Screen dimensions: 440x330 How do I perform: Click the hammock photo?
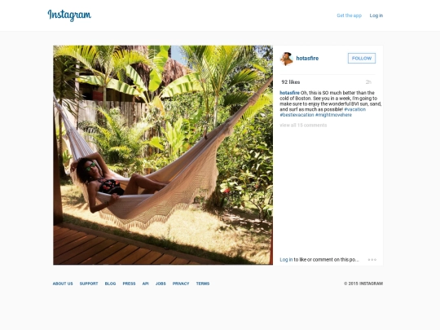[163, 155]
